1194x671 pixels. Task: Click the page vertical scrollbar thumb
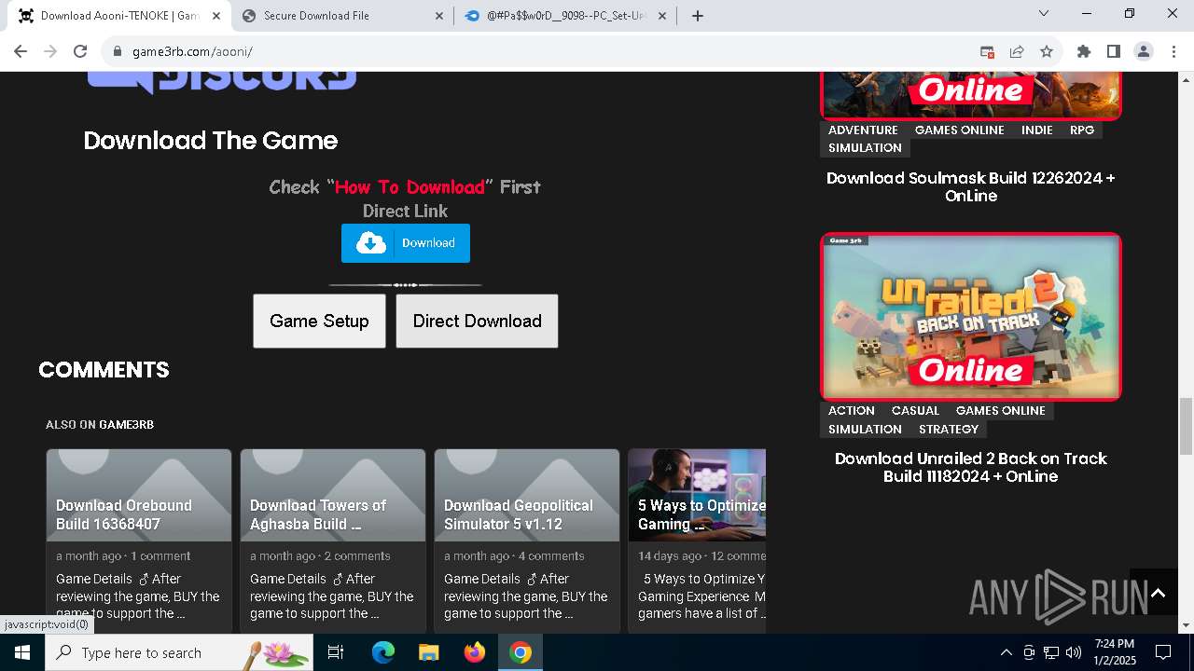[1186, 426]
